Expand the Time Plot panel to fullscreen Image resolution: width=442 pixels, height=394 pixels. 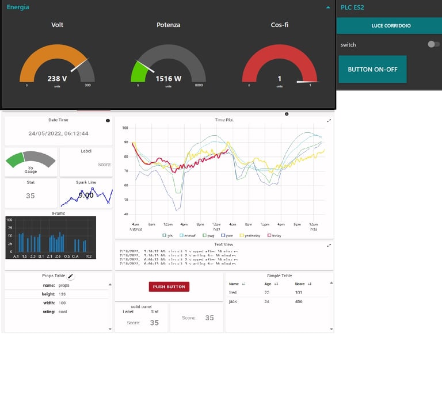[329, 121]
